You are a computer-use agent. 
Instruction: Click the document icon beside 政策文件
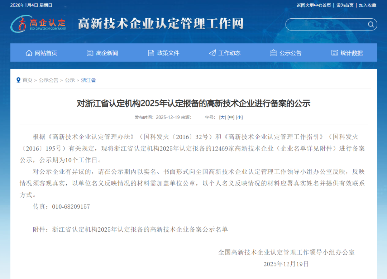click(151, 53)
